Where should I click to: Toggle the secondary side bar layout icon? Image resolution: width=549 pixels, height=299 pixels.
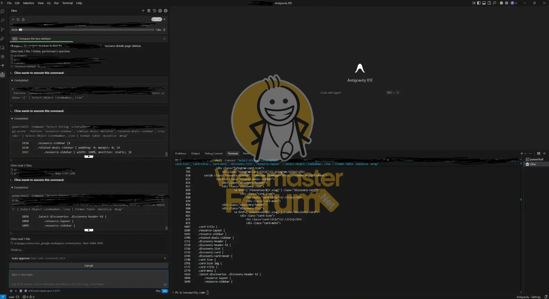[489, 3]
